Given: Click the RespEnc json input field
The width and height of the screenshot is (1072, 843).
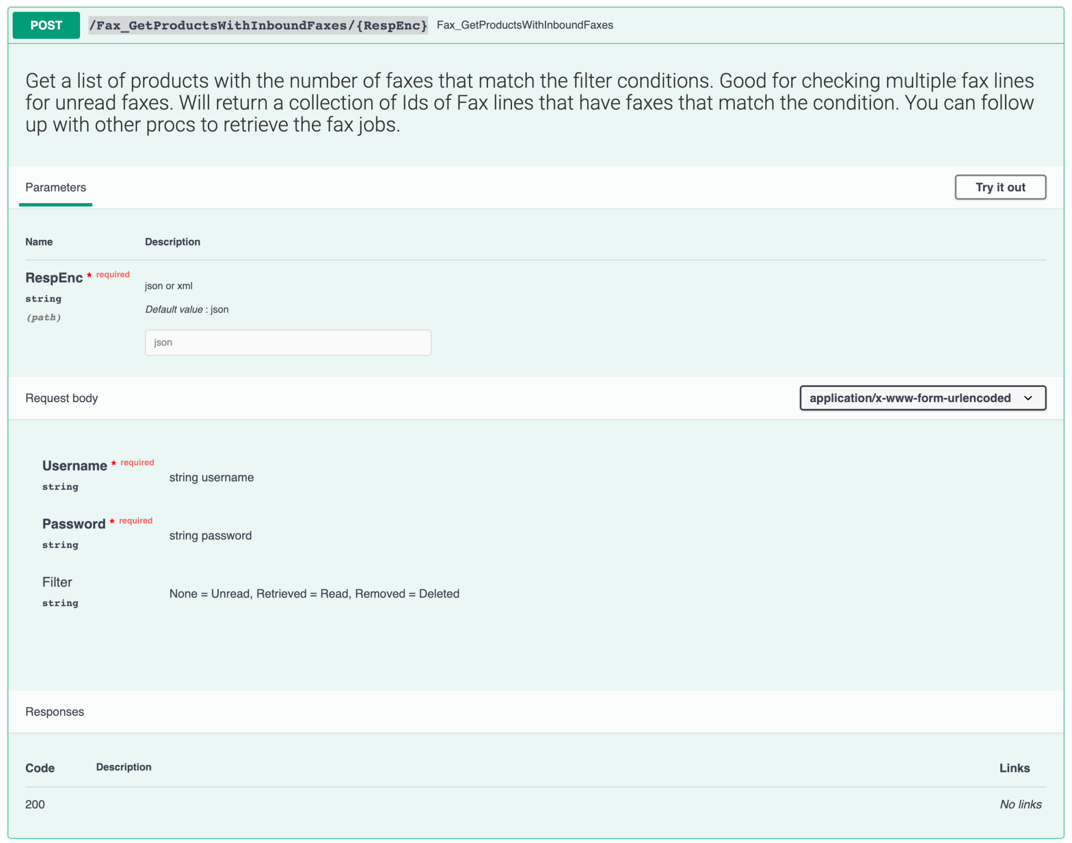Looking at the screenshot, I should (x=288, y=342).
